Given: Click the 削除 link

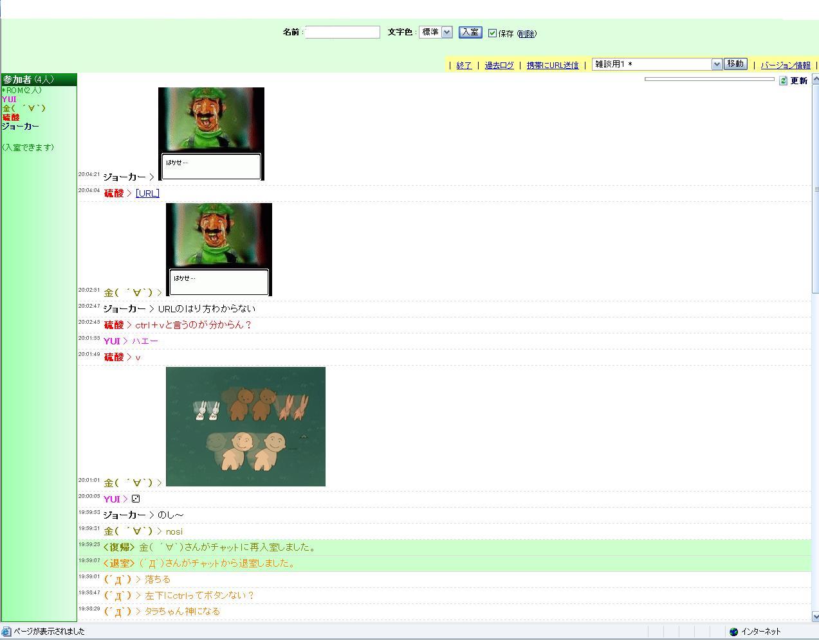Looking at the screenshot, I should pos(526,34).
